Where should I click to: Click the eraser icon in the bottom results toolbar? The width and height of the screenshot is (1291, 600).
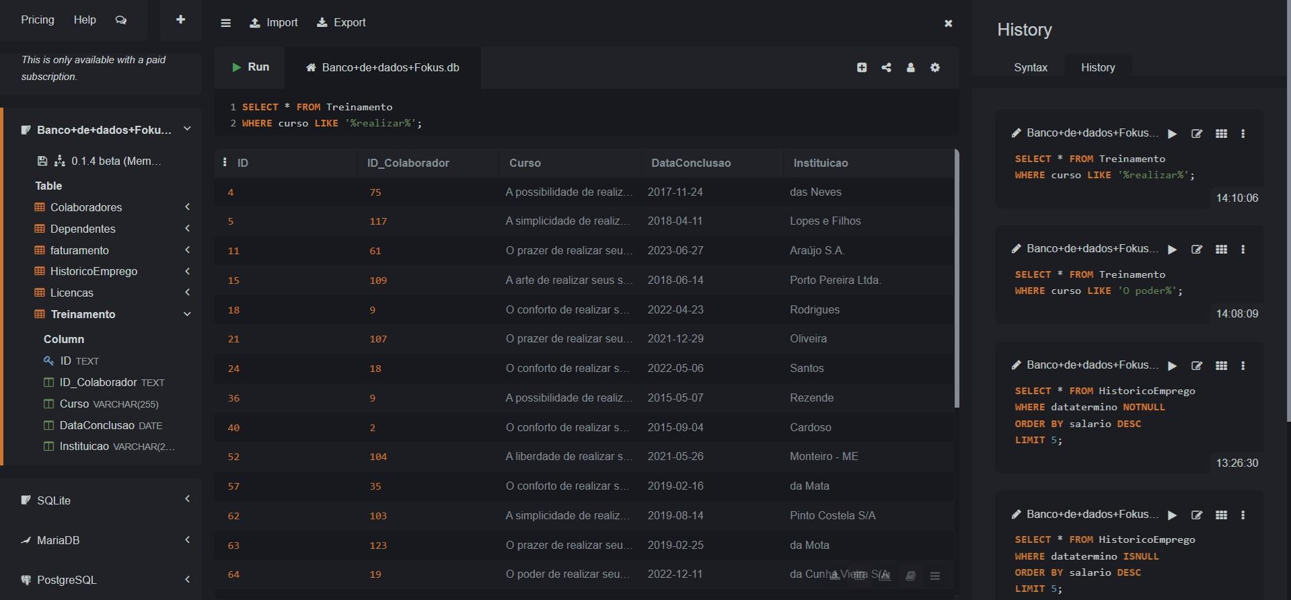coord(910,576)
